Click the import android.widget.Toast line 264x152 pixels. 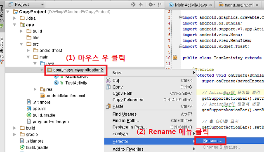[216, 47]
